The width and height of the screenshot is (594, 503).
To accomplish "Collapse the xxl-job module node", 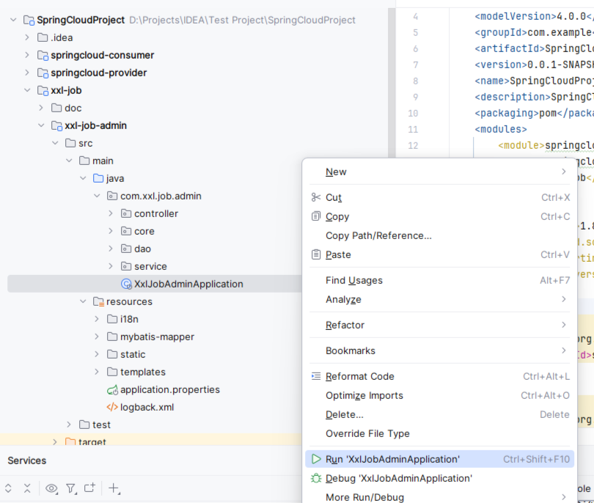I will 27,90.
